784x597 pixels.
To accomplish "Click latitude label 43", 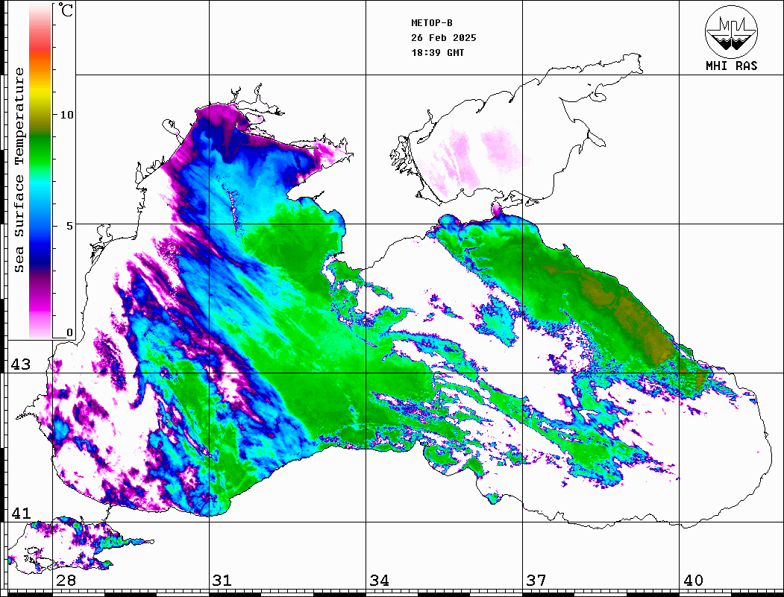I will click(x=21, y=364).
